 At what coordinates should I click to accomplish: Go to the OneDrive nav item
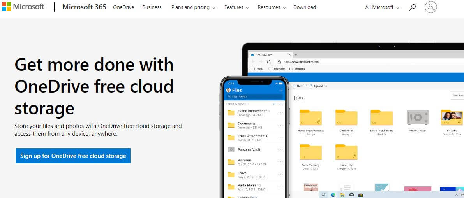123,7
